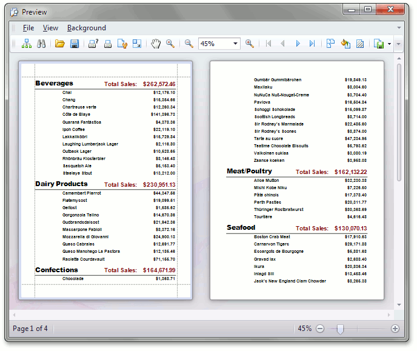Click the status bar zoom plus button
The image size is (417, 351).
click(x=395, y=329)
